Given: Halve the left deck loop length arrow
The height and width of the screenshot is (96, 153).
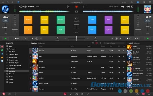Looking at the screenshot, I should pyautogui.click(x=33, y=39).
